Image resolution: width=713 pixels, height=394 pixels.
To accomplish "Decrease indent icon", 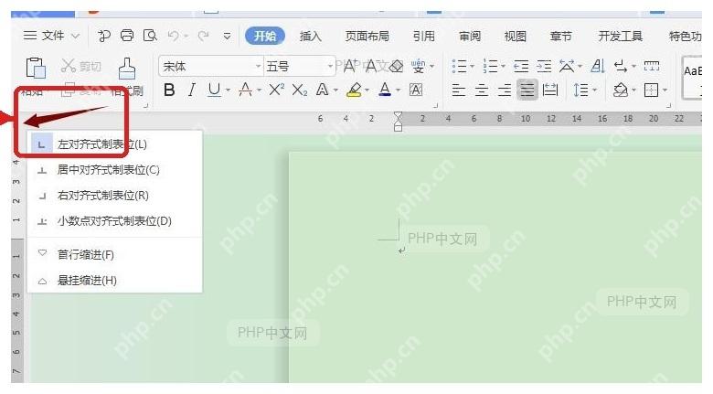I will click(521, 67).
